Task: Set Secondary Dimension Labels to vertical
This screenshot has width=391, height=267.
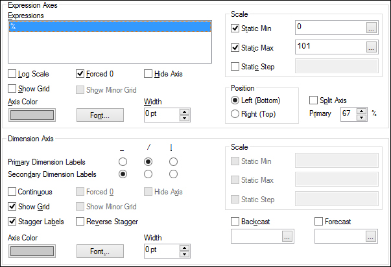Action: click(x=173, y=174)
